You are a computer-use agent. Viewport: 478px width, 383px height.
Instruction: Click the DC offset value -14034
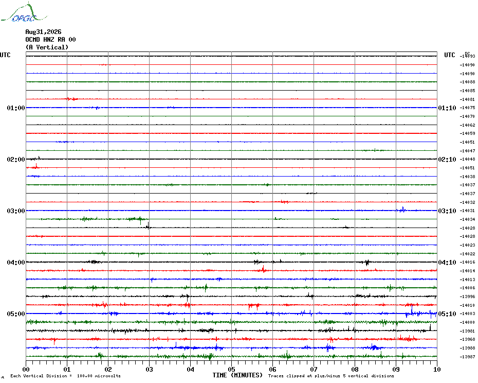pyautogui.click(x=467, y=219)
